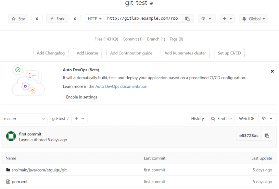Copy the repository HTTP URL icon

(x=187, y=19)
